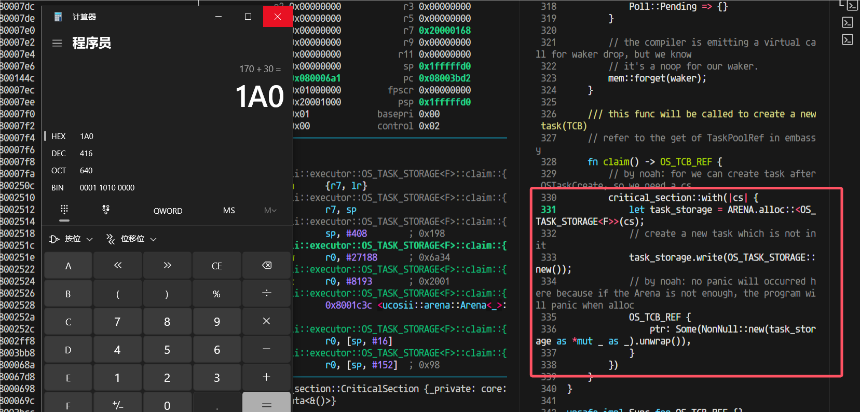Viewport: 860px width, 412px height.
Task: Click the fpscr register value 0x00000000
Action: coord(445,90)
